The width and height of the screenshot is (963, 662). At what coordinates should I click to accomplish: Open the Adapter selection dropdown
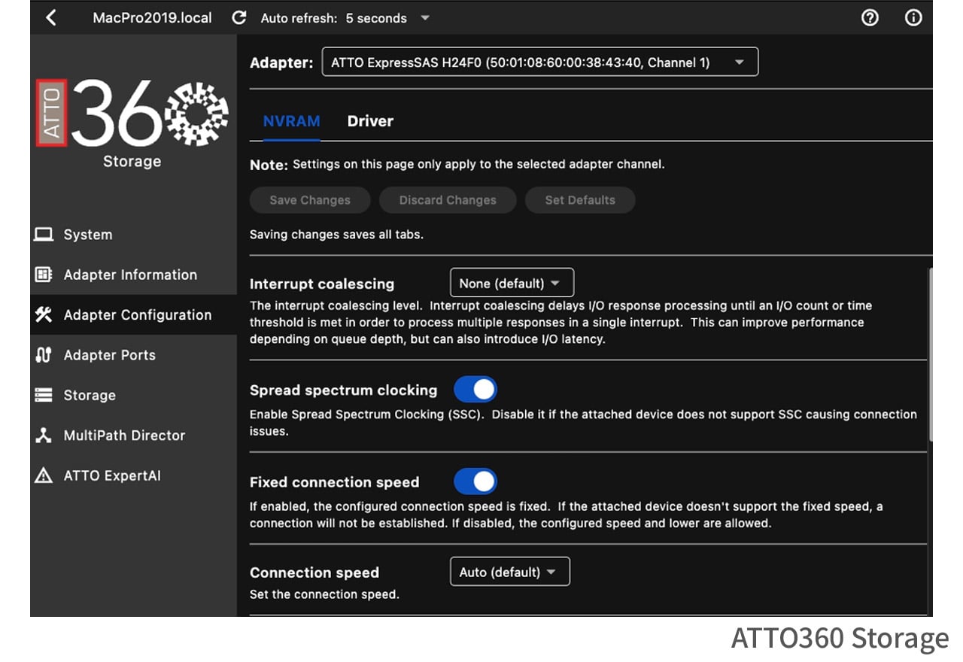pos(540,62)
